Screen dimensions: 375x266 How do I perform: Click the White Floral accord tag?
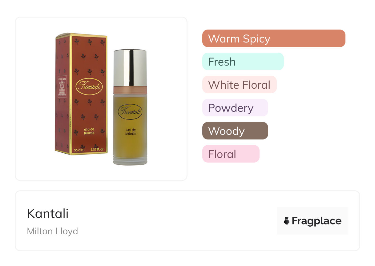point(240,85)
